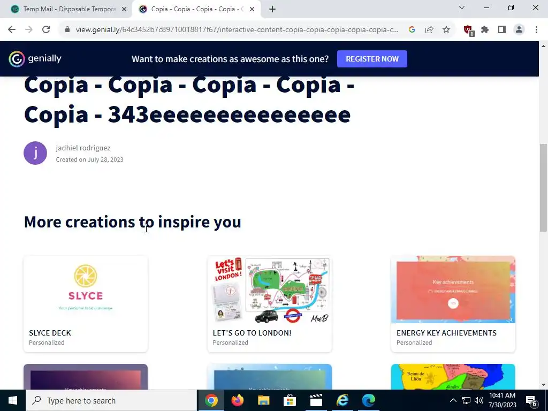The height and width of the screenshot is (411, 548).
Task: Open a new browser tab
Action: [x=272, y=9]
